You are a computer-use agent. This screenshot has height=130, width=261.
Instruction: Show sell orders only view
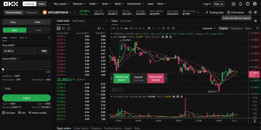pos(69,28)
